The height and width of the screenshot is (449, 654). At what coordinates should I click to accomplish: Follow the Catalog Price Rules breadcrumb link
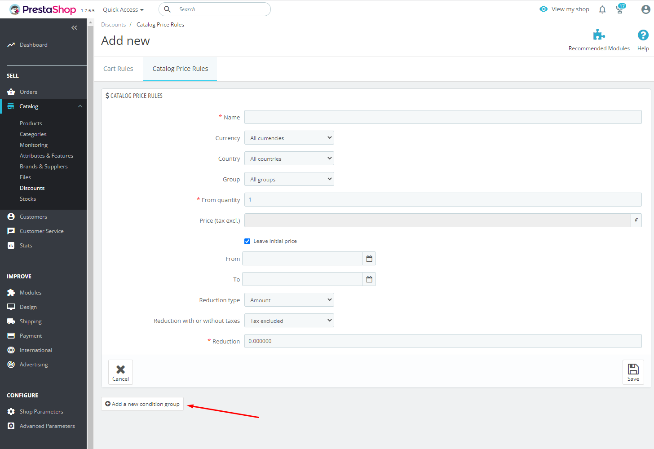[160, 25]
